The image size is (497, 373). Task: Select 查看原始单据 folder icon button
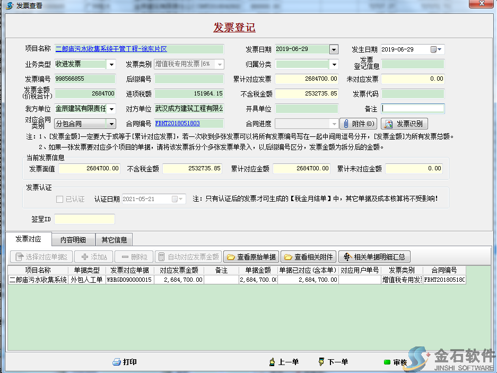pyautogui.click(x=230, y=256)
